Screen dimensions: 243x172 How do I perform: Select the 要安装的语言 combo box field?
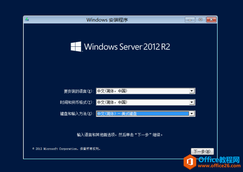[145, 91]
